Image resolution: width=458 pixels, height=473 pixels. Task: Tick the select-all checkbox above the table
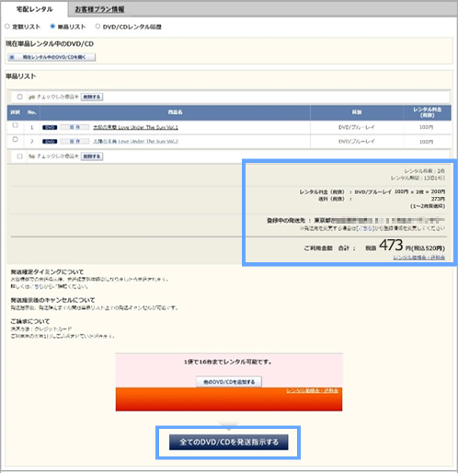pos(19,97)
